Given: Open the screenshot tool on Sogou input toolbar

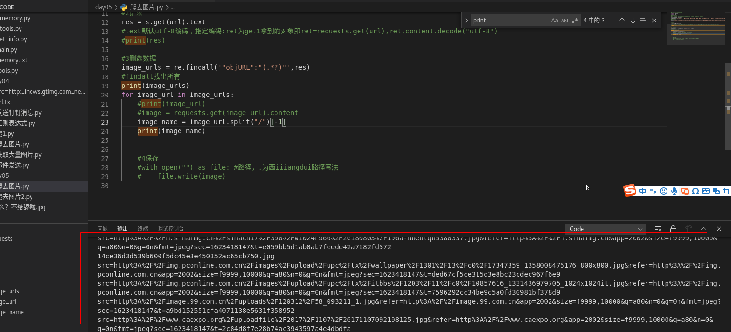Looking at the screenshot, I should pyautogui.click(x=727, y=191).
